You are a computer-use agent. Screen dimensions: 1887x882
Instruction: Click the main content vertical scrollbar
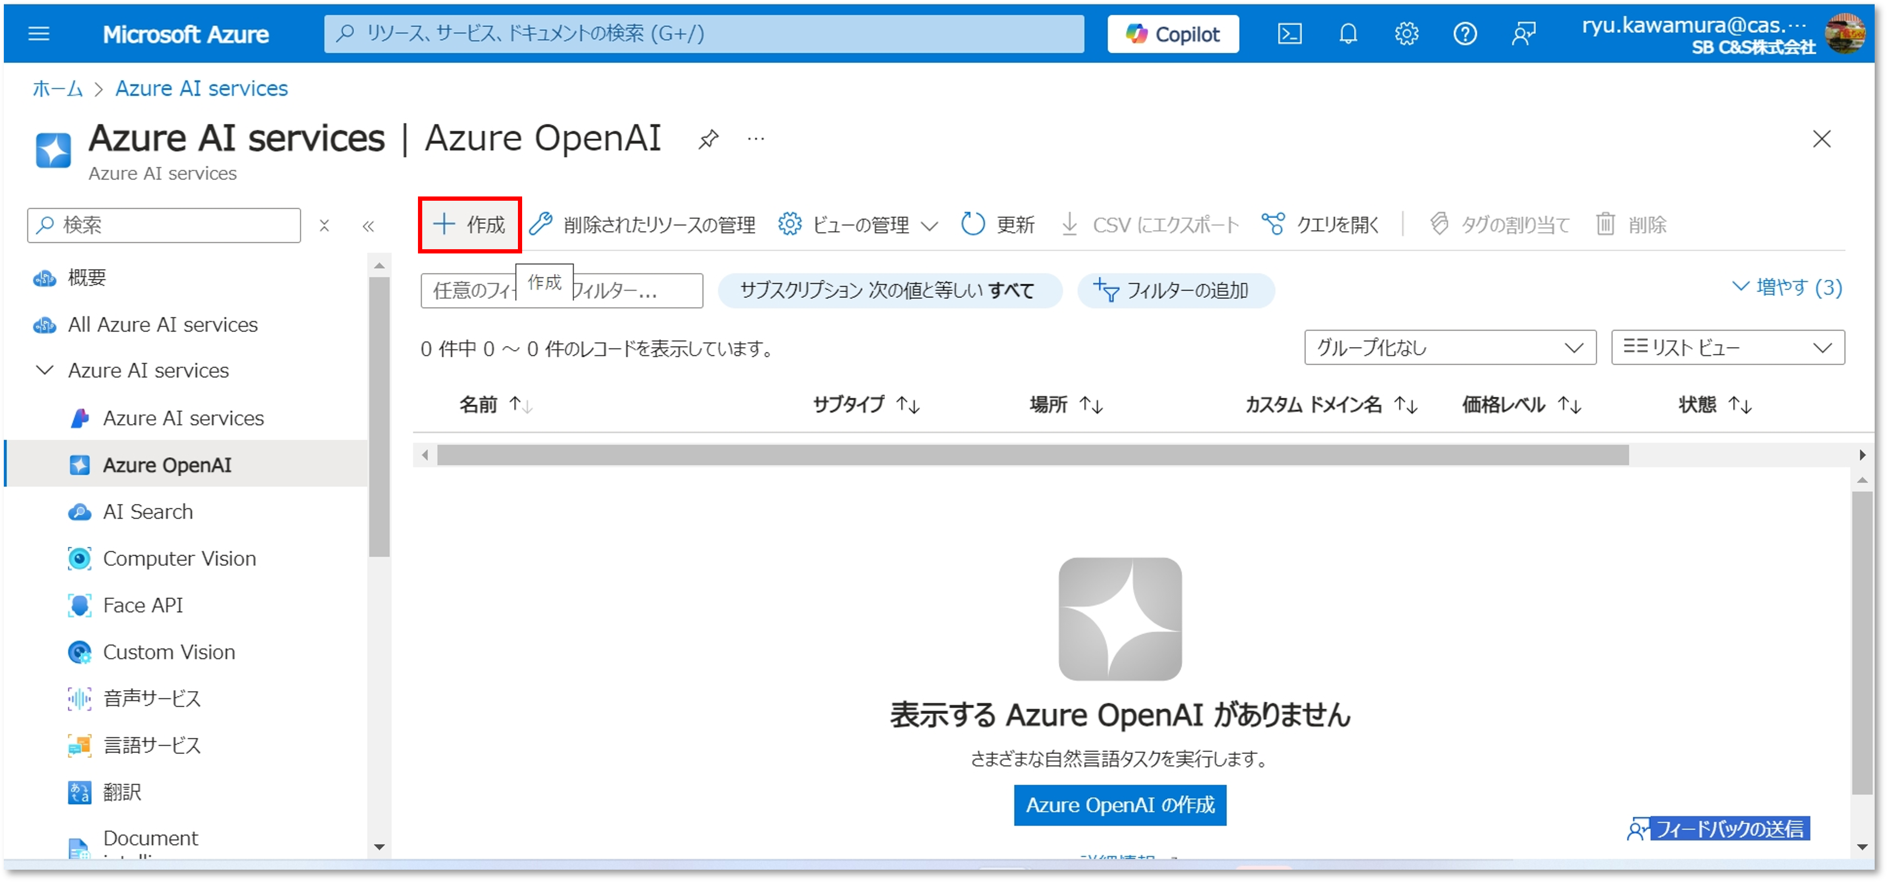pos(1862,643)
